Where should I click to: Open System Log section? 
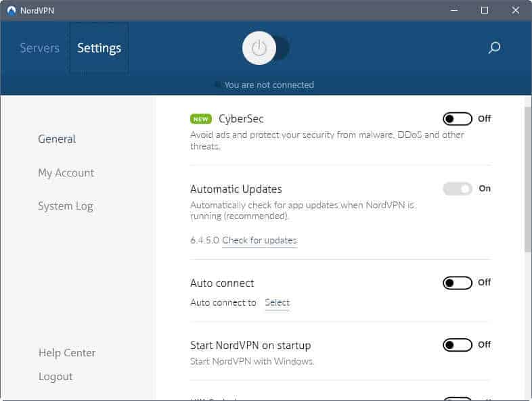point(65,206)
